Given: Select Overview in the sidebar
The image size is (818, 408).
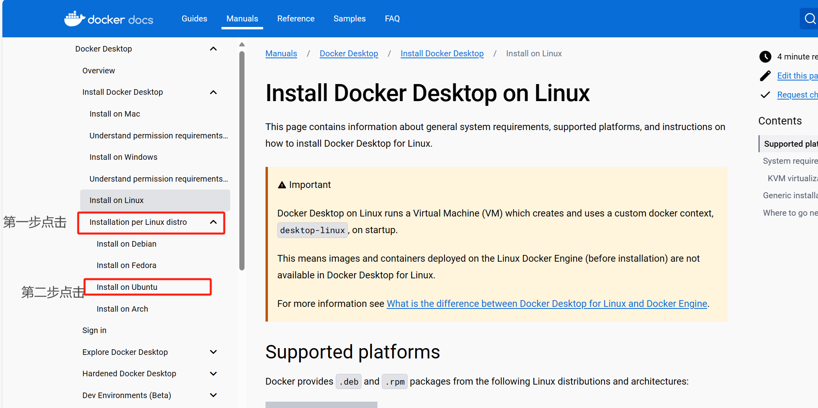Looking at the screenshot, I should [x=98, y=71].
